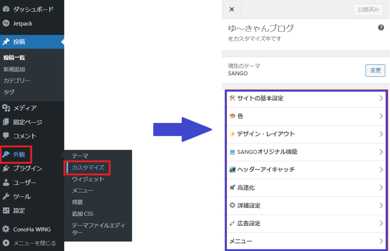Image resolution: width=390 pixels, height=251 pixels.
Task: Click the メディア menu label
Action: 25,108
